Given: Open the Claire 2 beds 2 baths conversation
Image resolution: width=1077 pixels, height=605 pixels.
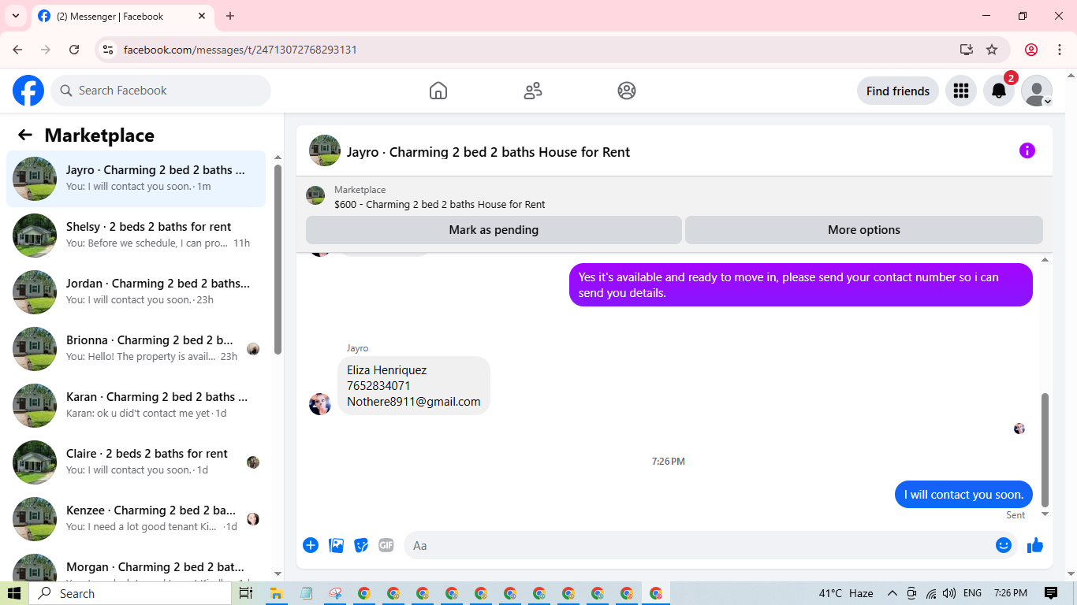Looking at the screenshot, I should point(136,462).
